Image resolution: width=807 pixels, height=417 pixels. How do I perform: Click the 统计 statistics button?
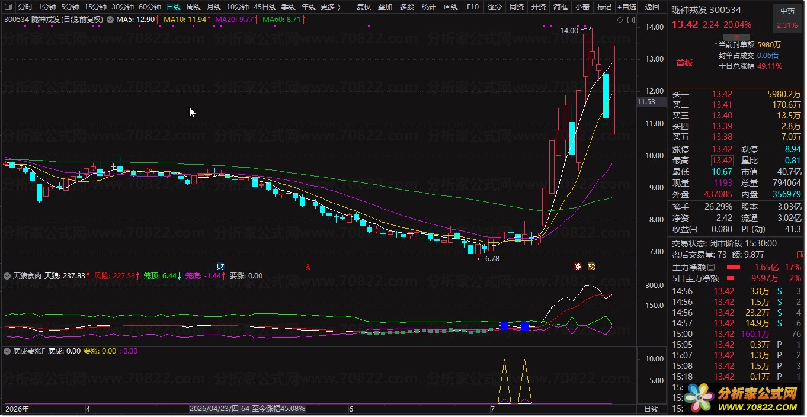tap(428, 7)
